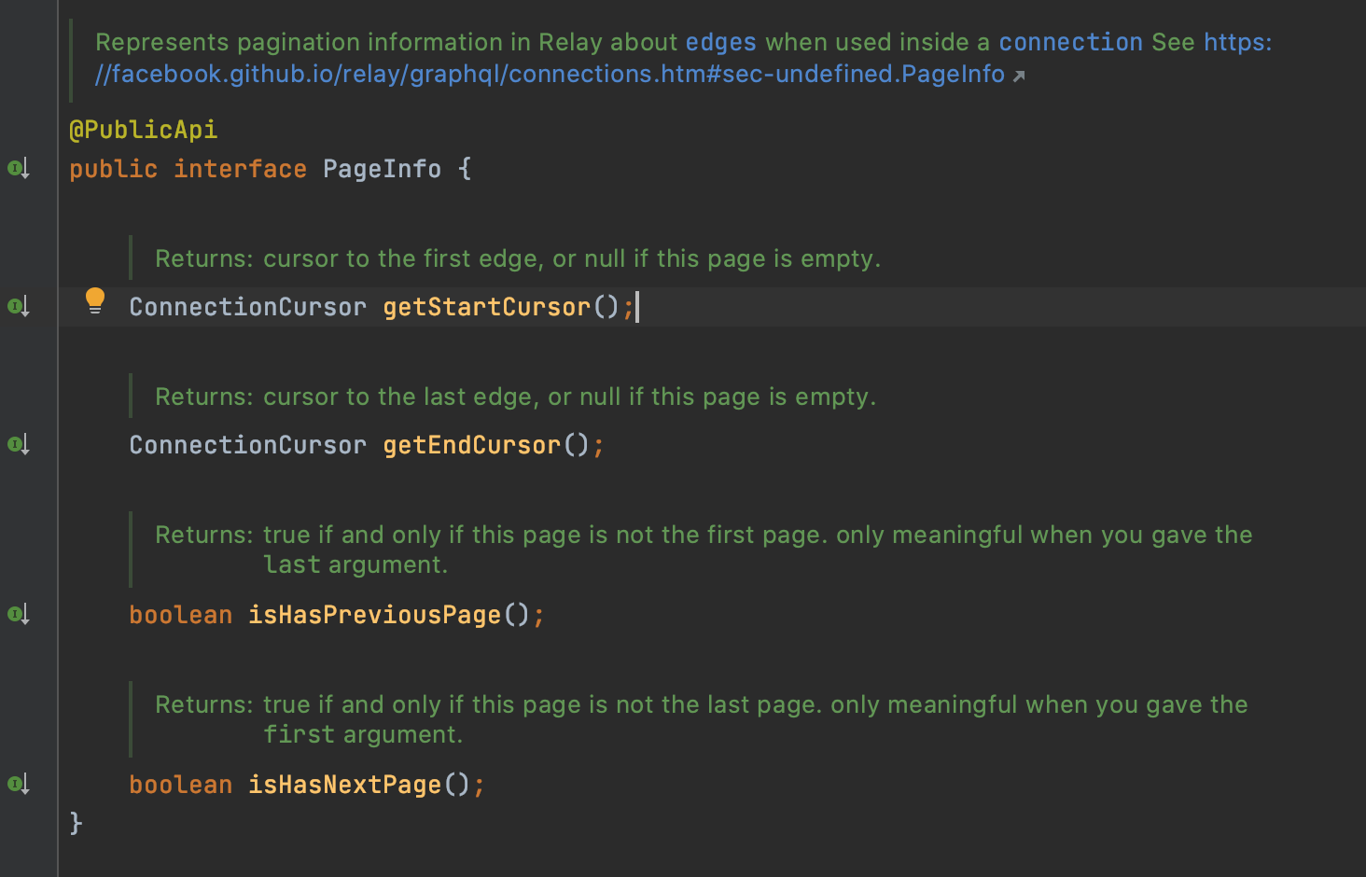Click the external-link arrow after the PageInfo URL
The width and height of the screenshot is (1366, 877).
tap(1021, 76)
